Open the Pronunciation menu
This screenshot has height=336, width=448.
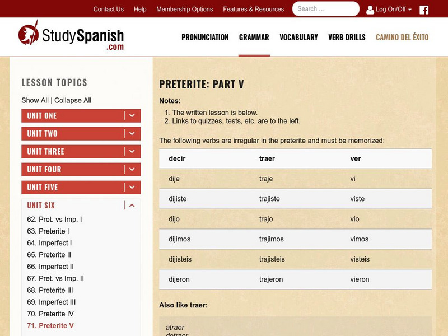205,38
